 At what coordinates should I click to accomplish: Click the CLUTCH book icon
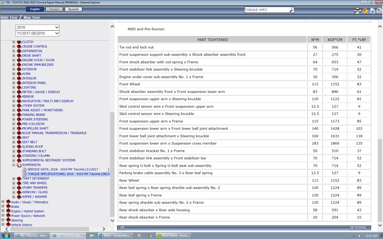[19, 42]
